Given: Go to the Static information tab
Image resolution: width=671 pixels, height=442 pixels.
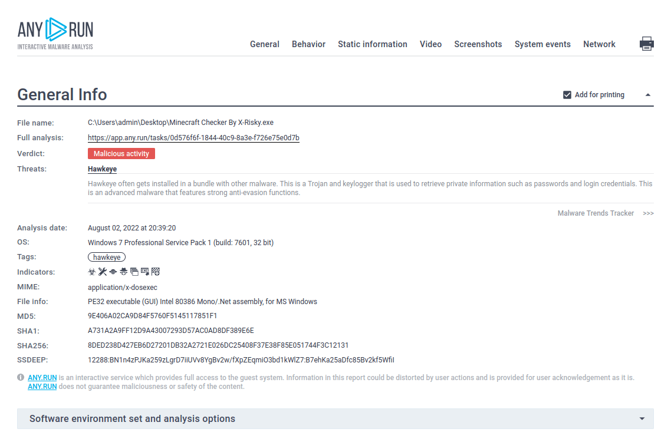Looking at the screenshot, I should pyautogui.click(x=372, y=44).
